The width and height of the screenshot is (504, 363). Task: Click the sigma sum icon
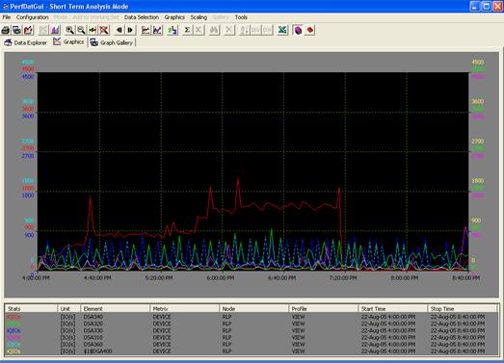(187, 30)
